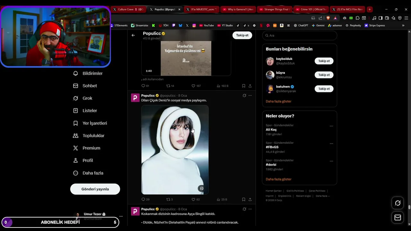The width and height of the screenshot is (411, 231).
Task: Like the Dilan Çiçek Deniz post
Action: tap(195, 200)
